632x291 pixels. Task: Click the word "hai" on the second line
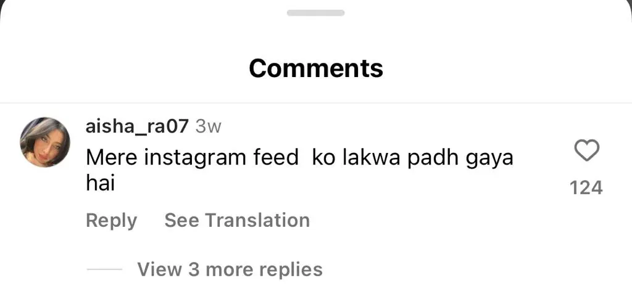(x=100, y=183)
